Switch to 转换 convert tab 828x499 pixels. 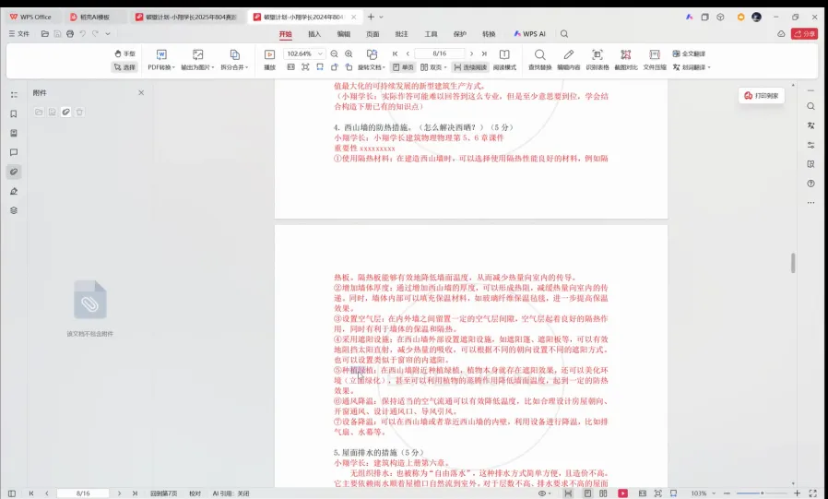pos(489,34)
